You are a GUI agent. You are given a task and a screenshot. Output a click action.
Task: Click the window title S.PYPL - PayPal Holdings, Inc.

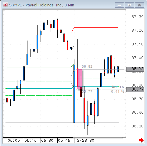pyautogui.click(x=41, y=5)
